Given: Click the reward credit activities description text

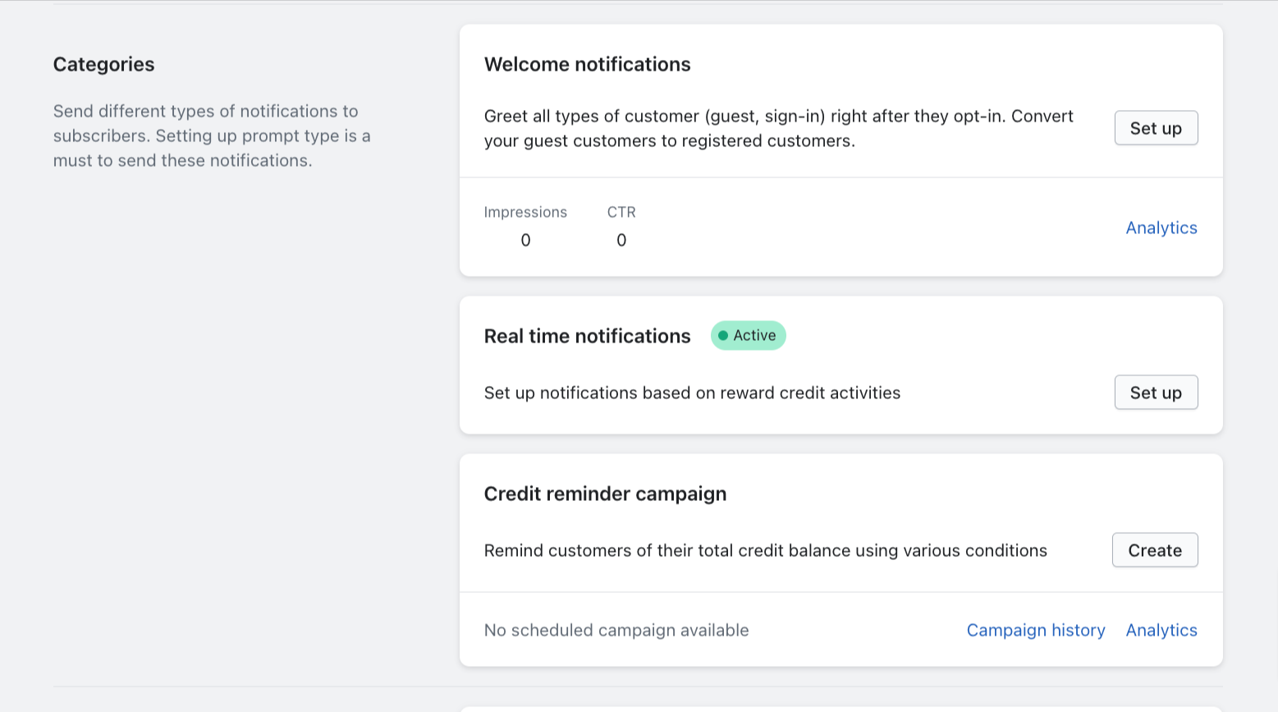Looking at the screenshot, I should tap(692, 393).
